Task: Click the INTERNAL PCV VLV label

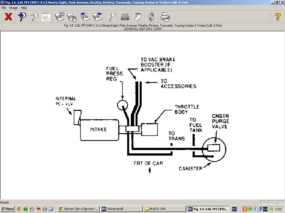Action: pos(66,101)
